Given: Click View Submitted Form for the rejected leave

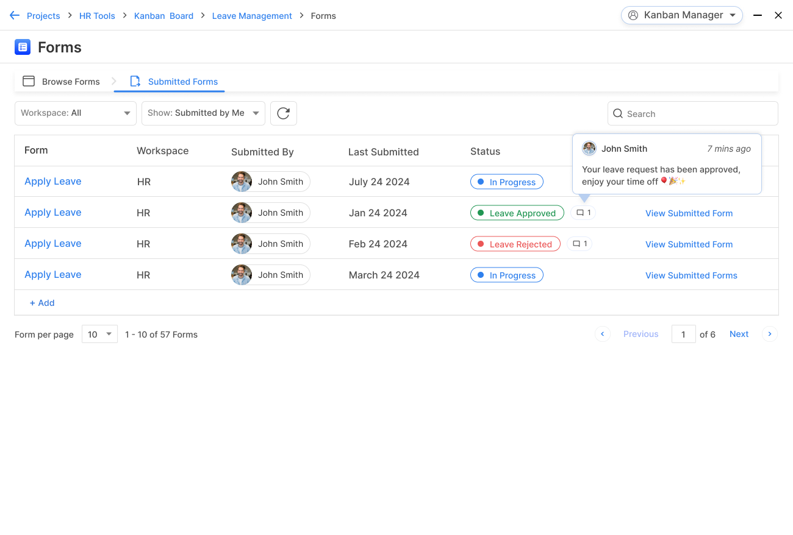Looking at the screenshot, I should coord(689,244).
